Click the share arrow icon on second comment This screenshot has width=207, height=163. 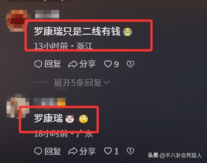click(x=73, y=151)
